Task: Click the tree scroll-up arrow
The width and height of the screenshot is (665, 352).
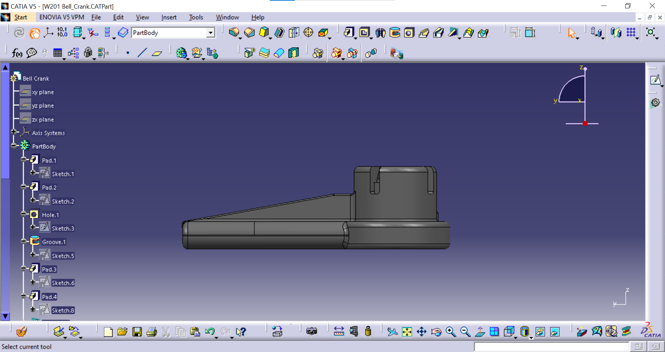Action: (5, 67)
